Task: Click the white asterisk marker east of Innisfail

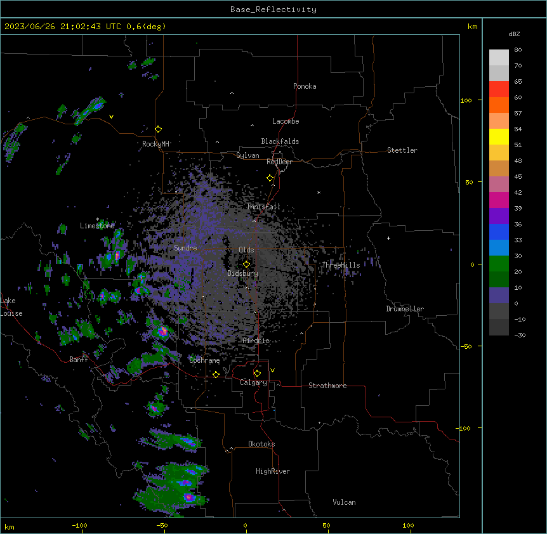Action: click(319, 192)
